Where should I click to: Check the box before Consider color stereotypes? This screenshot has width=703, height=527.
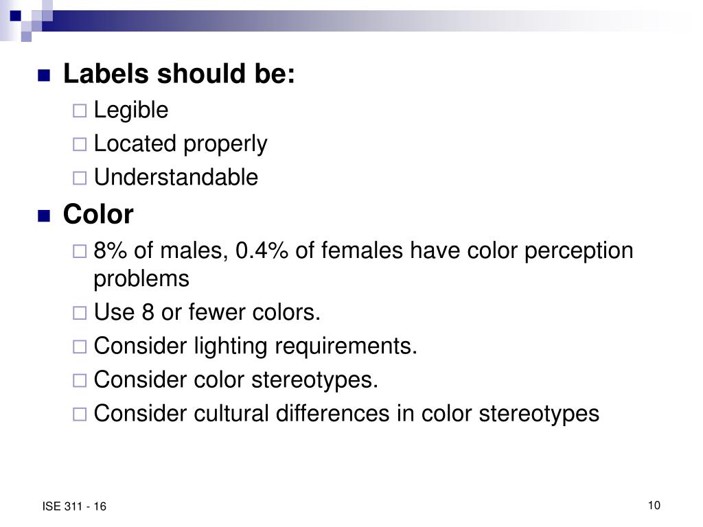click(80, 380)
